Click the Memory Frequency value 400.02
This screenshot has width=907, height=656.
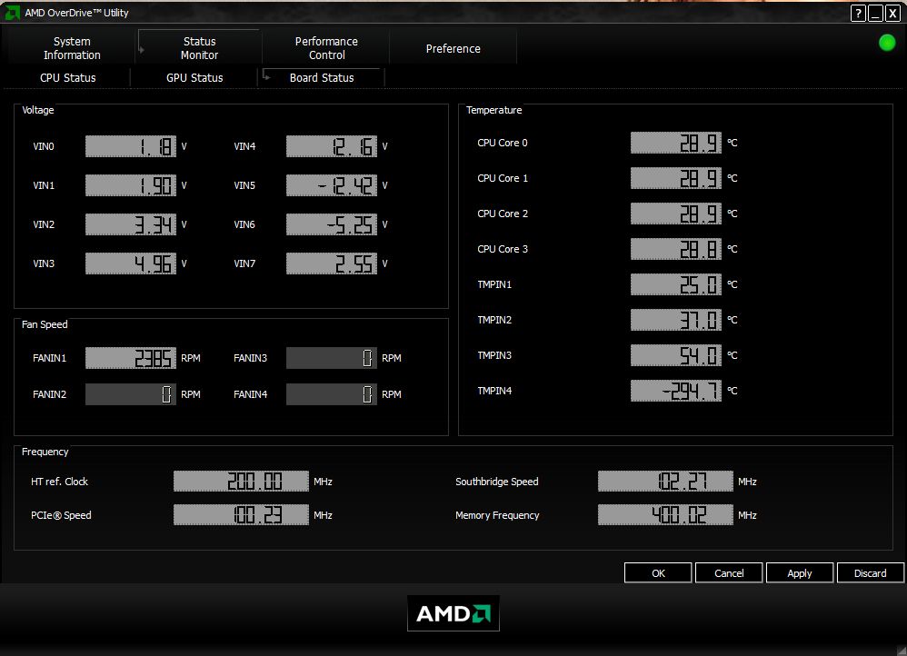coord(665,515)
